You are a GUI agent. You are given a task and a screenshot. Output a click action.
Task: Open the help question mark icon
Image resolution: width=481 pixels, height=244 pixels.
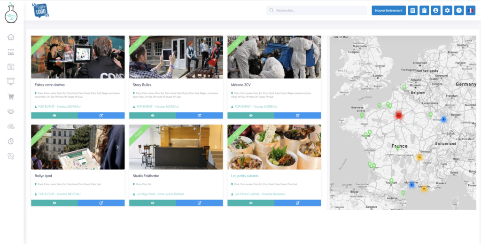[x=459, y=10]
